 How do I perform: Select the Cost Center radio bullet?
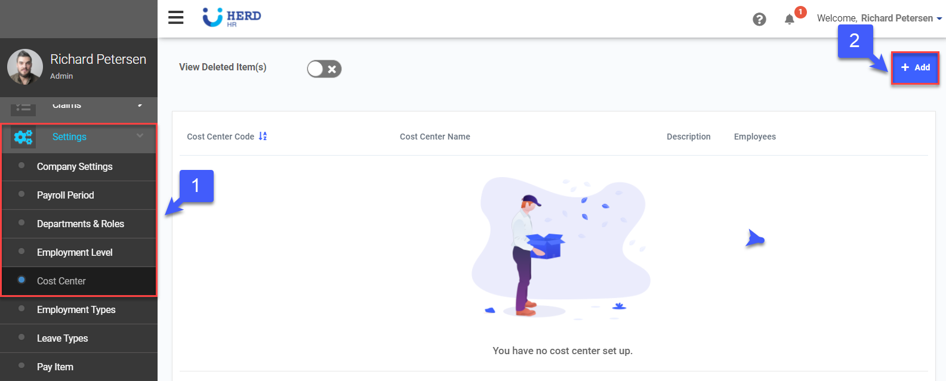point(21,280)
